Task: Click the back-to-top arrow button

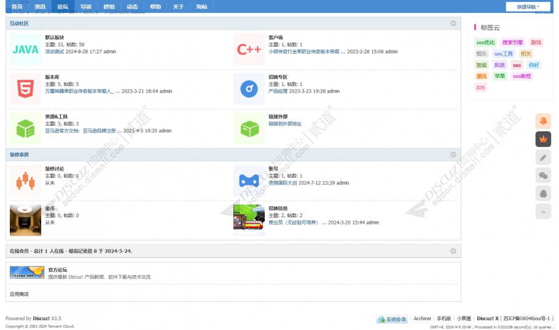Action: pos(543,212)
